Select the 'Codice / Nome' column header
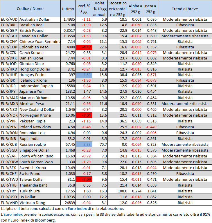This screenshot has width=212, height=223. coord(30,9)
